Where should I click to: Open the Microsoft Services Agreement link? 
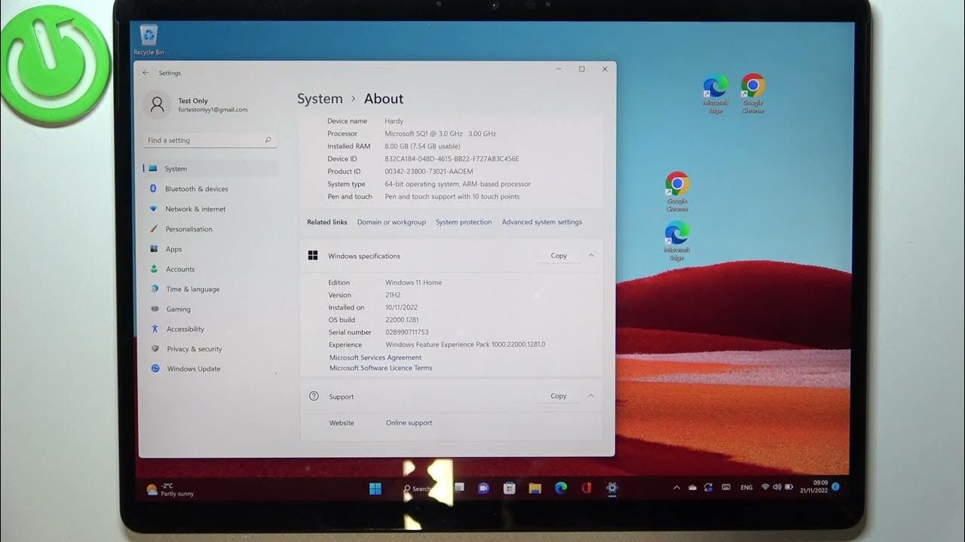(375, 358)
